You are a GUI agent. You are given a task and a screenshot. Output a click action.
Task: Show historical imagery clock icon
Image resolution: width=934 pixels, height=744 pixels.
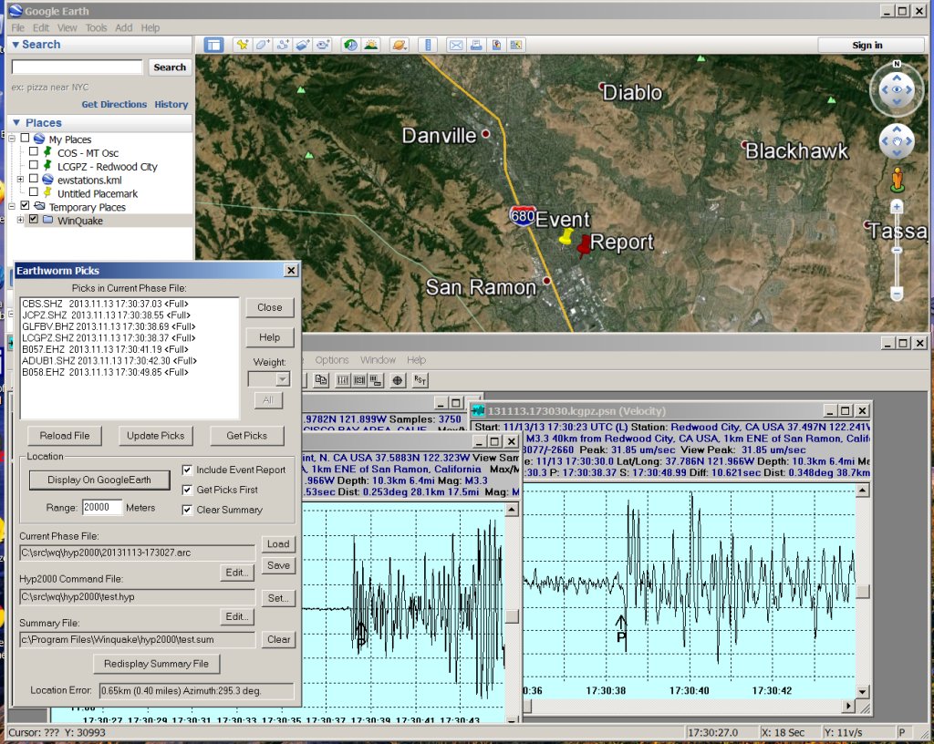[x=351, y=46]
